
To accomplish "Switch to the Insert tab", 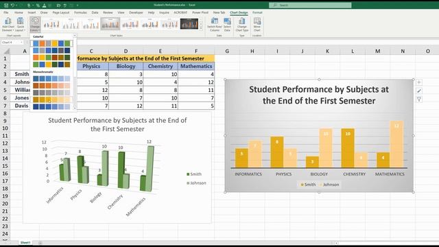I will (x=32, y=12).
